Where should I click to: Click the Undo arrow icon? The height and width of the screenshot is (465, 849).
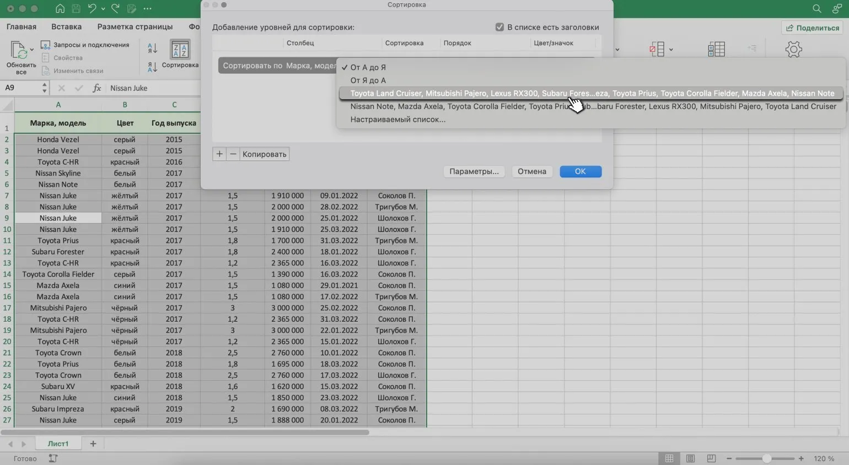pyautogui.click(x=92, y=9)
